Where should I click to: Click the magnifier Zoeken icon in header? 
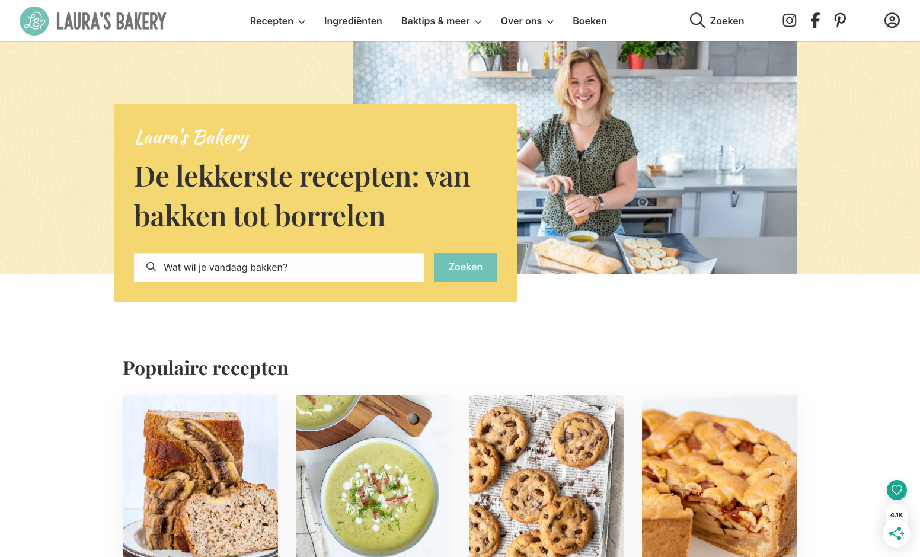(697, 21)
